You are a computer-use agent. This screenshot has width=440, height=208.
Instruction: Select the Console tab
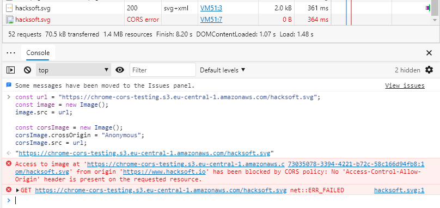pos(38,53)
